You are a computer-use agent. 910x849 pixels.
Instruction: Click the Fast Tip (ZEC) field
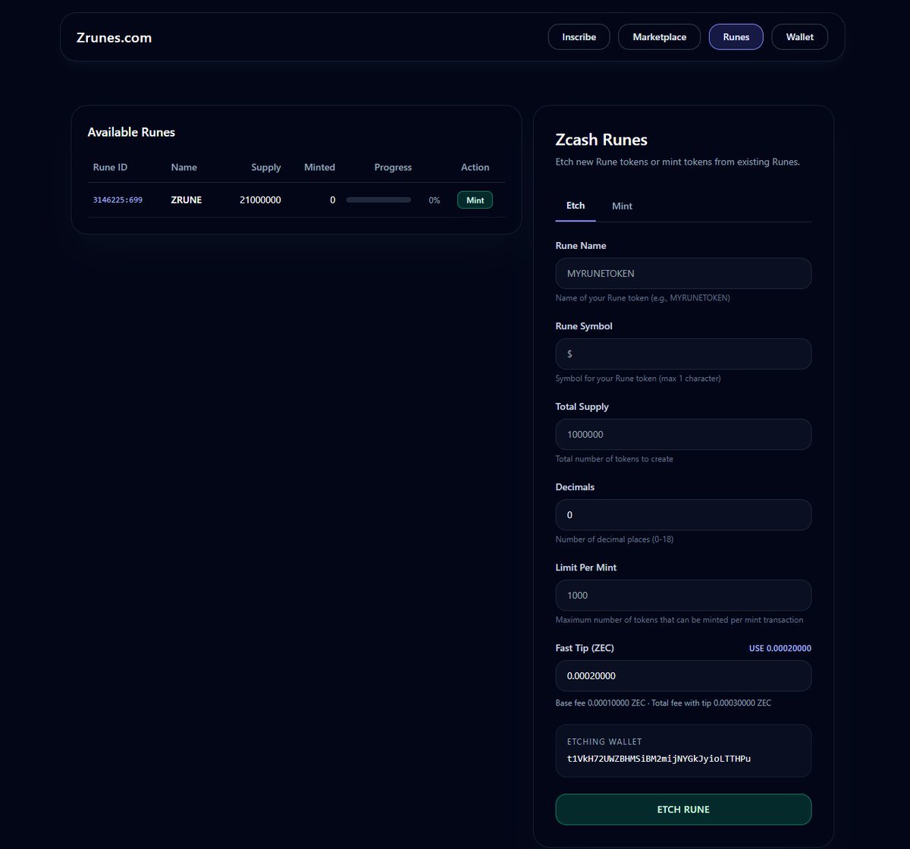pyautogui.click(x=683, y=675)
